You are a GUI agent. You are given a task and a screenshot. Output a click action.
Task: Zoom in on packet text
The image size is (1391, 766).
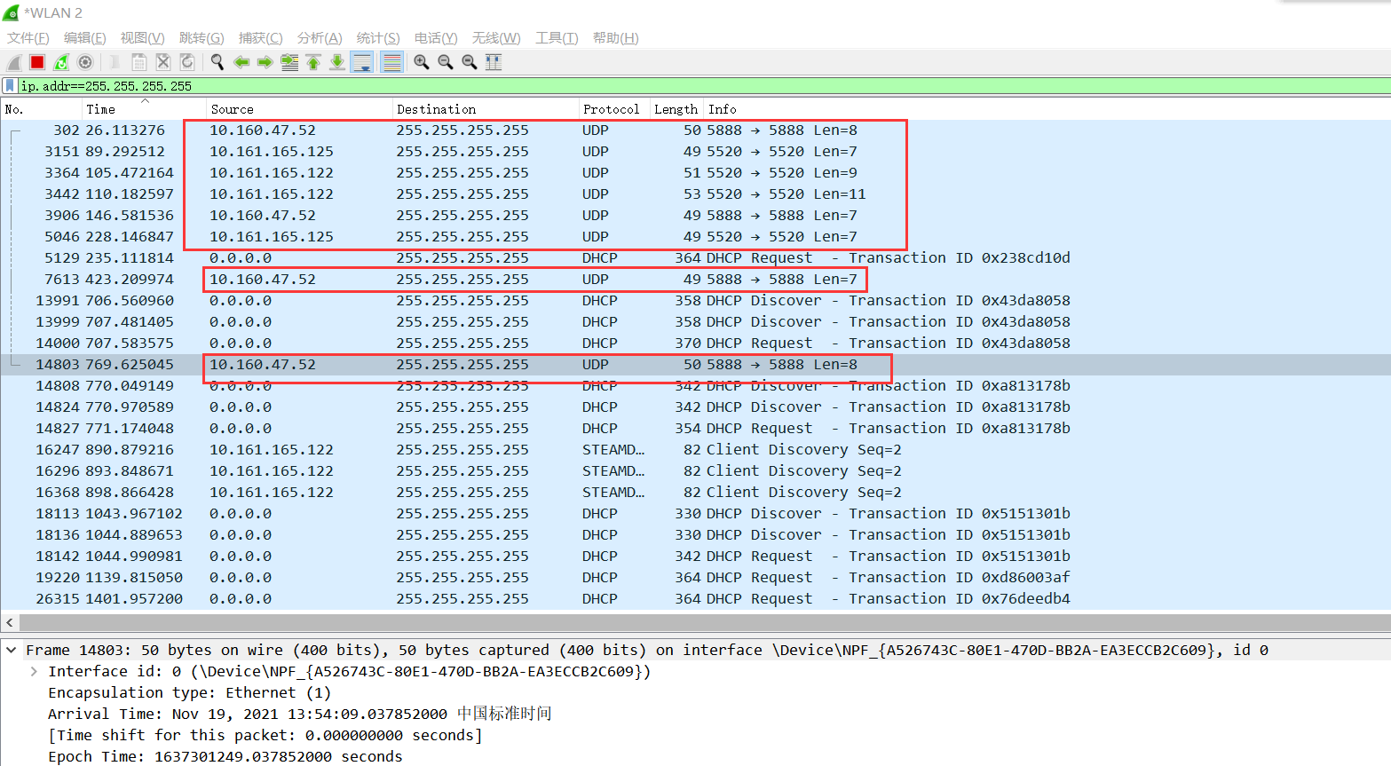[x=422, y=62]
